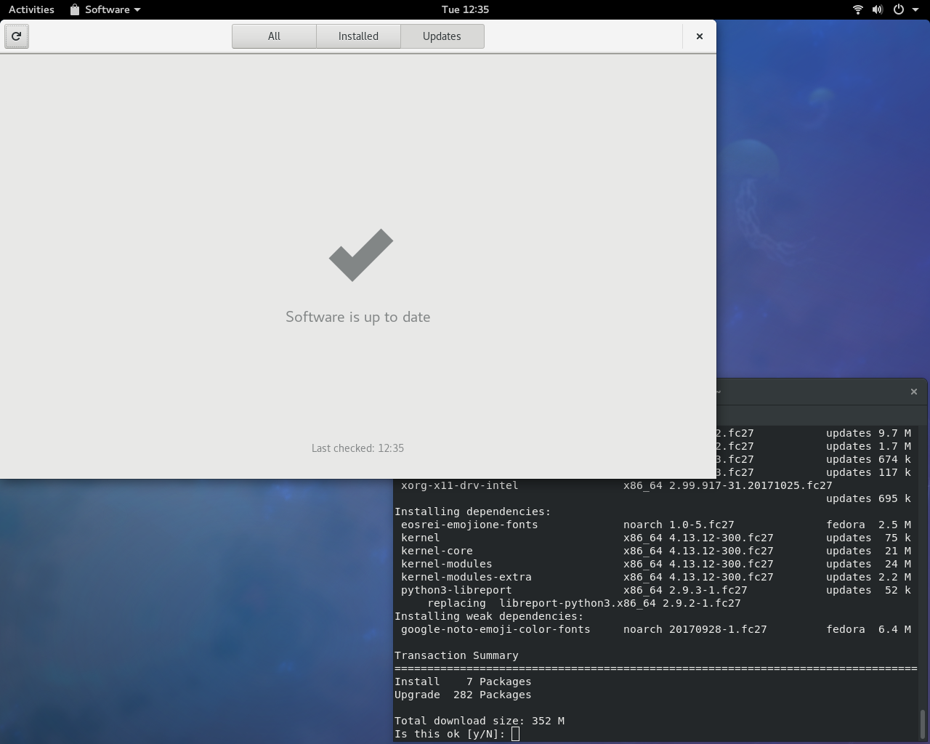Click "google-noto-emoji-color-fonts" in the terminal

pyautogui.click(x=496, y=629)
